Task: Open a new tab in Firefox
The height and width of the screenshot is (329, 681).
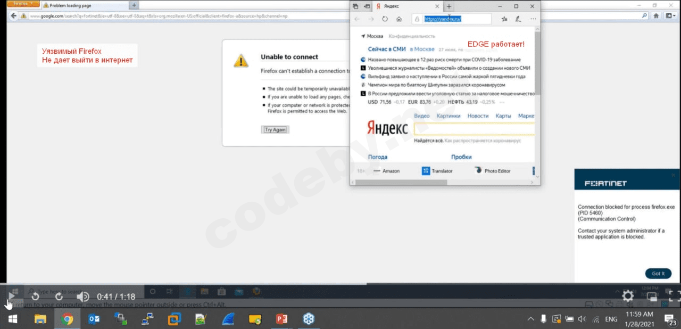Action: coord(134,5)
